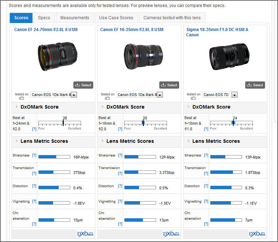Open Vignetting help [?] for Sigma lens

206,201
